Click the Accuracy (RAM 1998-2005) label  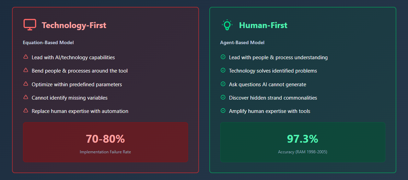(303, 152)
